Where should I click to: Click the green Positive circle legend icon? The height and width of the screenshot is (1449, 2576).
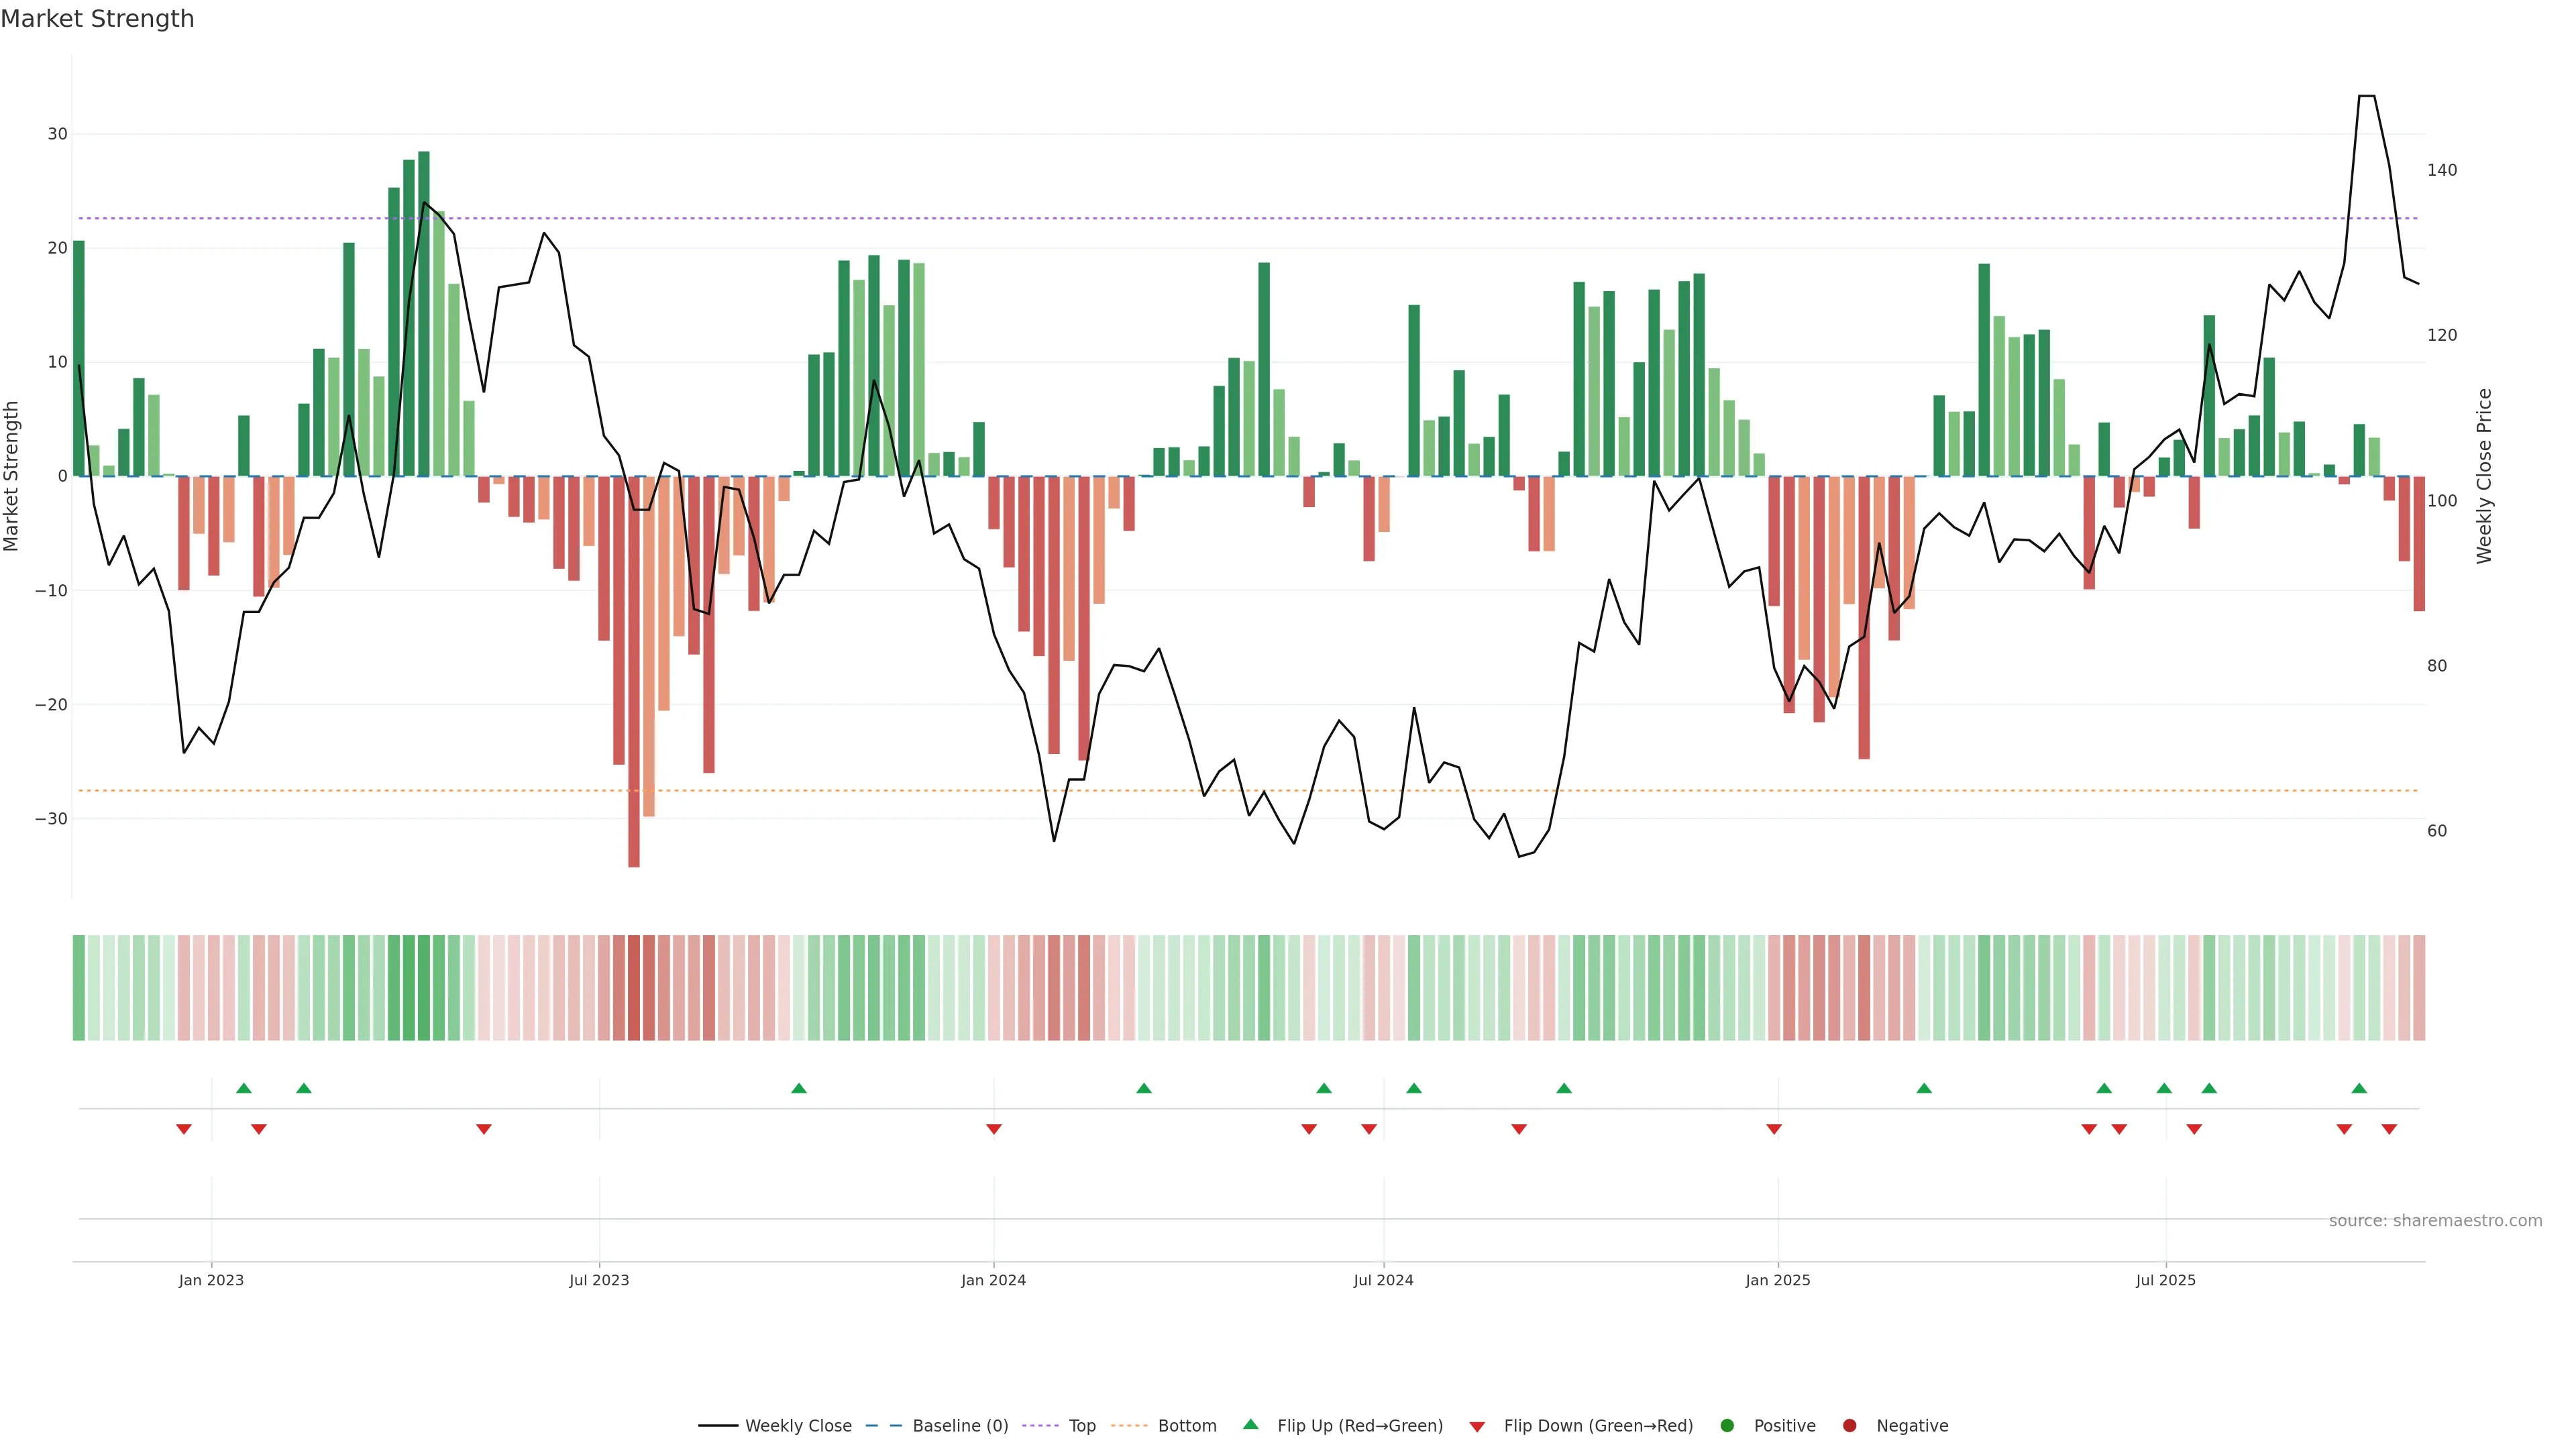tap(1727, 1426)
